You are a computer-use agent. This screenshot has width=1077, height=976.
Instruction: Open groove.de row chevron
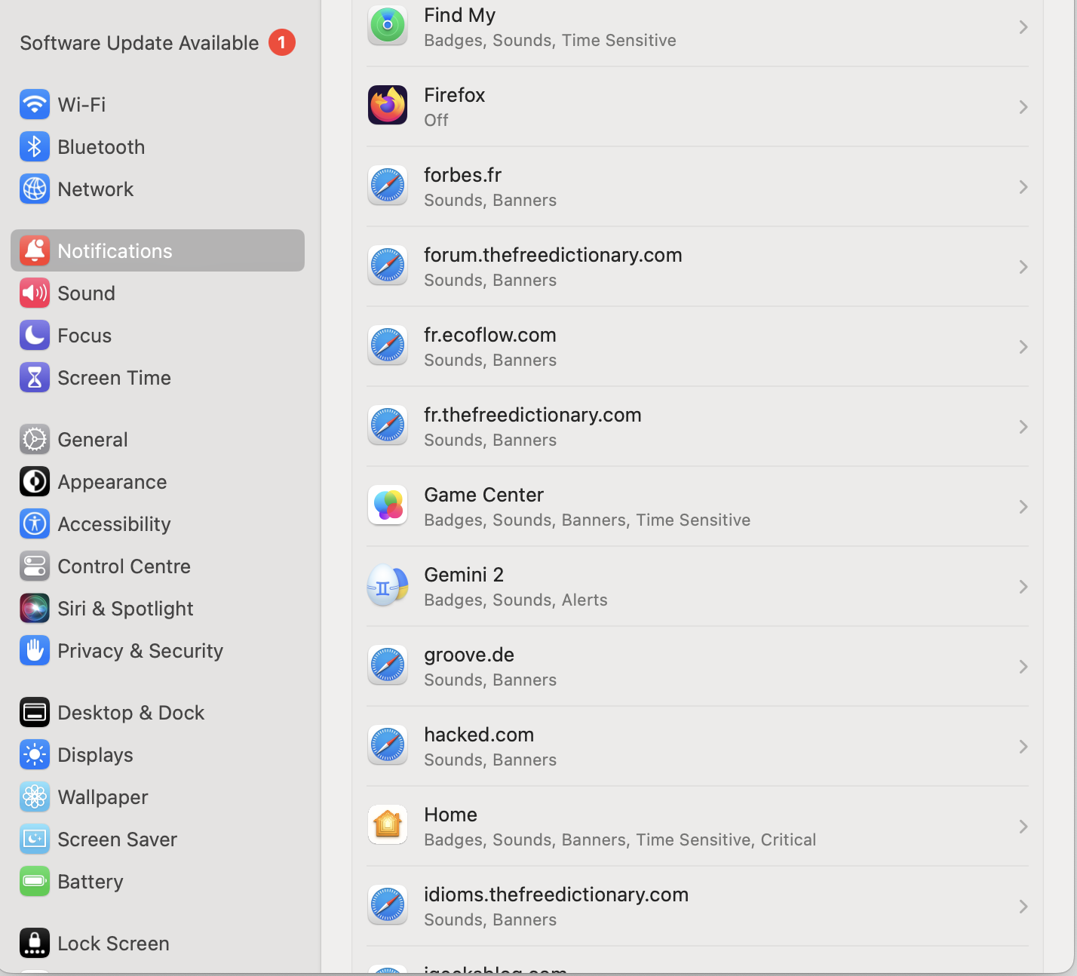click(x=1023, y=667)
